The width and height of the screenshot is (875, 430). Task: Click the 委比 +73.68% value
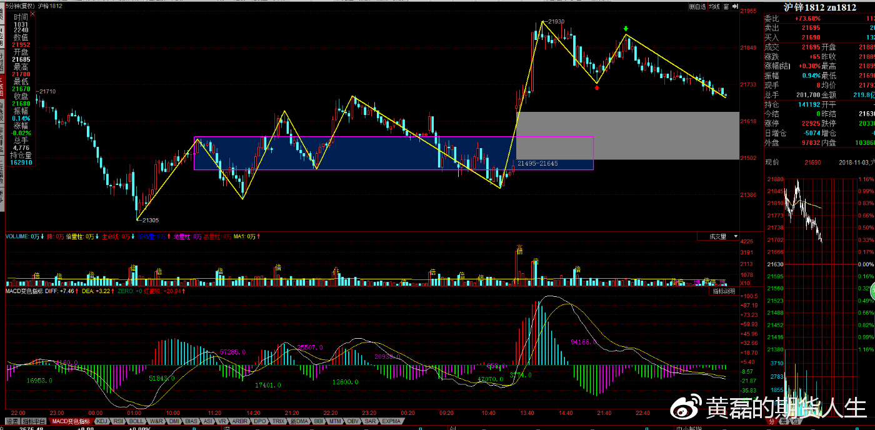tap(807, 19)
